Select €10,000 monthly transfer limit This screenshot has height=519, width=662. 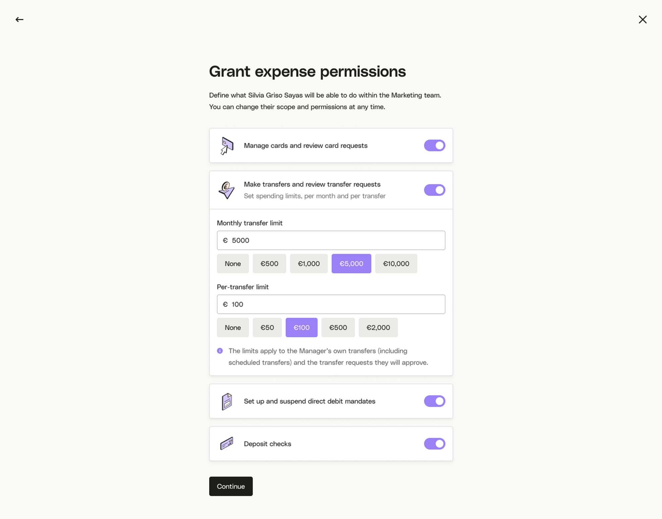[396, 264]
